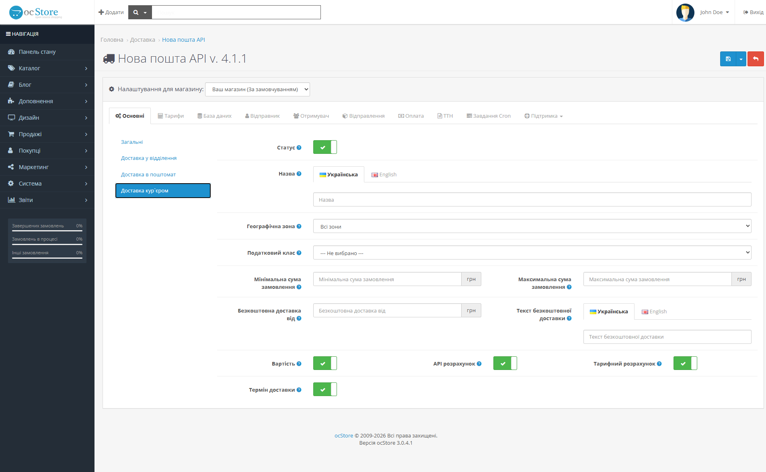The height and width of the screenshot is (472, 766).
Task: Click Текст безкоштовної доставки help icon
Action: pyautogui.click(x=569, y=318)
